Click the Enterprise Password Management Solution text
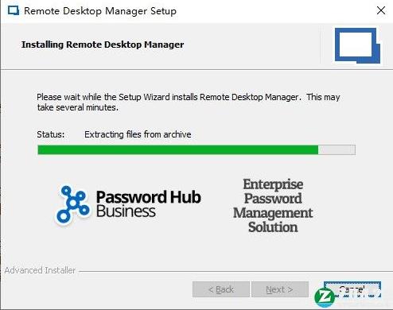 pos(273,206)
